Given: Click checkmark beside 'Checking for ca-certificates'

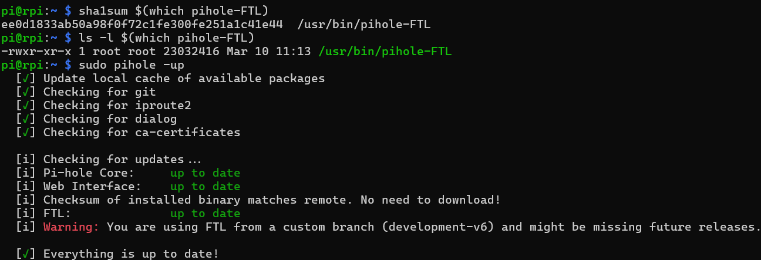Looking at the screenshot, I should pos(26,132).
